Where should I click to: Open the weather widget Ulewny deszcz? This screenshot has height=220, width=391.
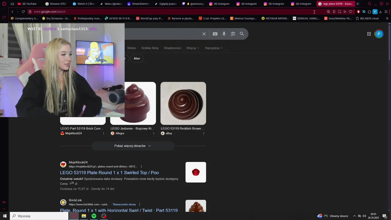click(x=333, y=216)
